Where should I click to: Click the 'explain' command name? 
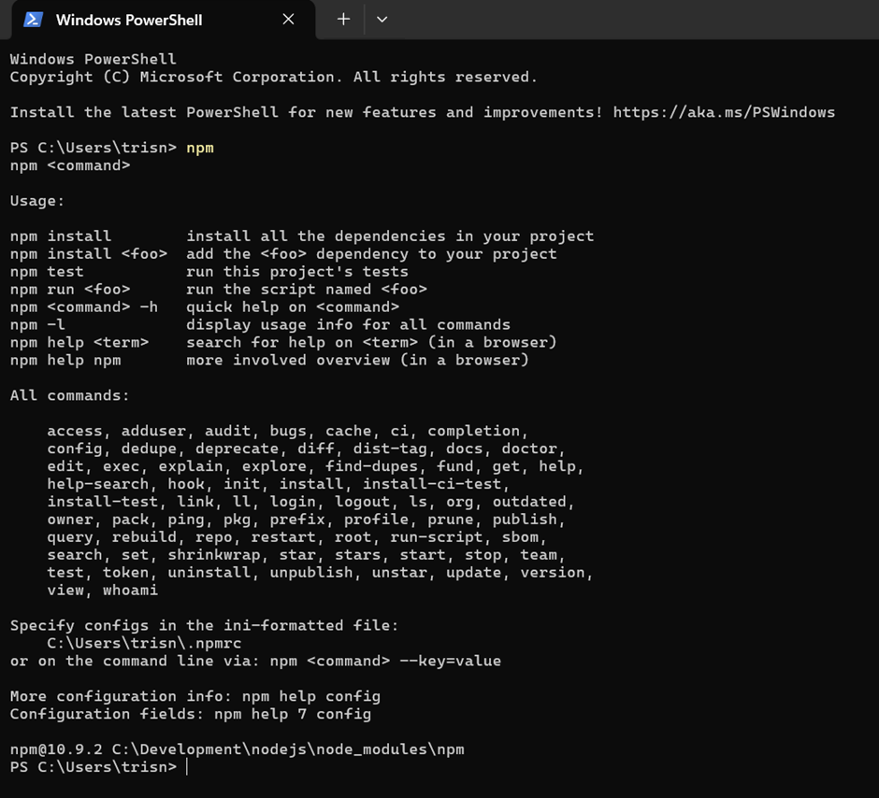point(191,466)
